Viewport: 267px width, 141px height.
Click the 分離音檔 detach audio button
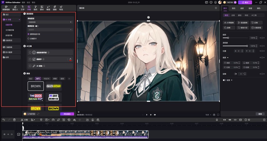click(x=256, y=28)
